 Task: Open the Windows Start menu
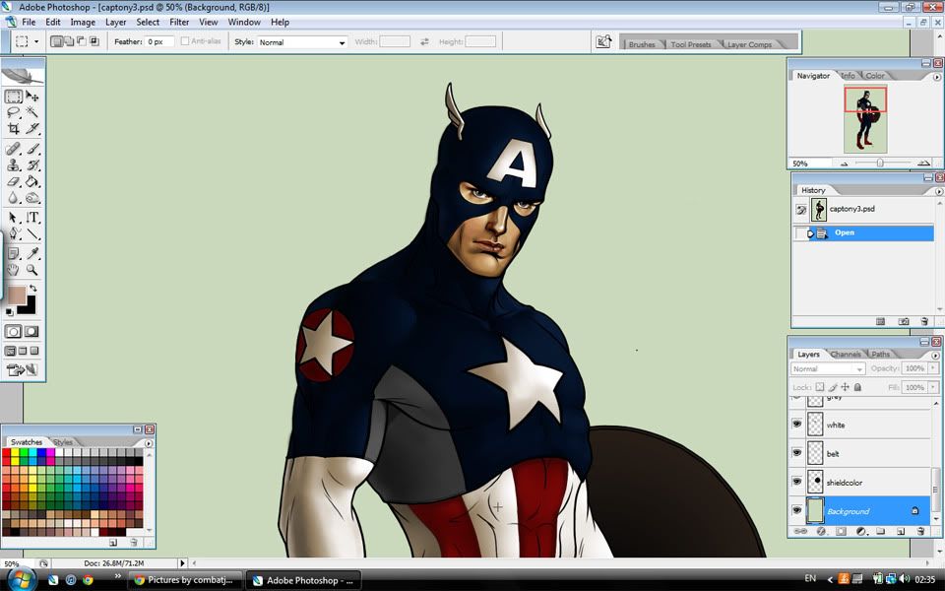(x=21, y=579)
